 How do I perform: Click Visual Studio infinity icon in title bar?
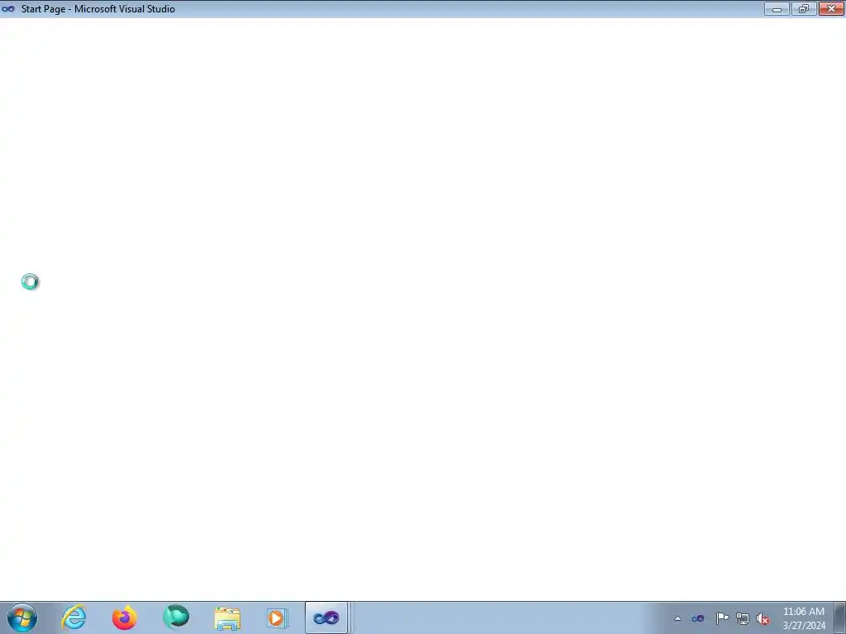click(x=8, y=8)
